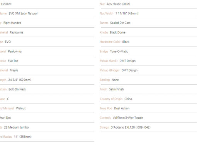
Task: Click the Dual Action truss rod value
Action: 122,109
